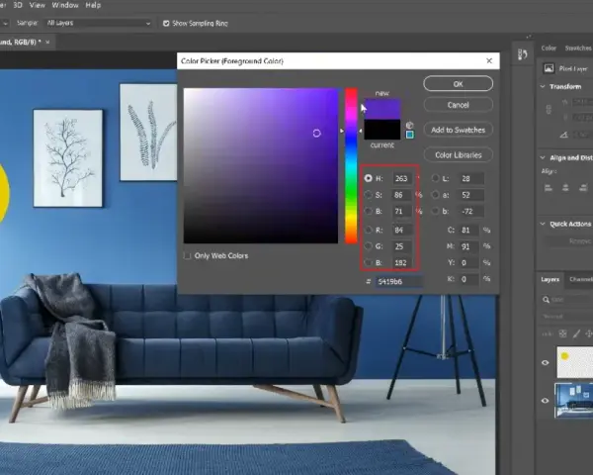
Task: Select the L lightness radio button
Action: [x=435, y=178]
